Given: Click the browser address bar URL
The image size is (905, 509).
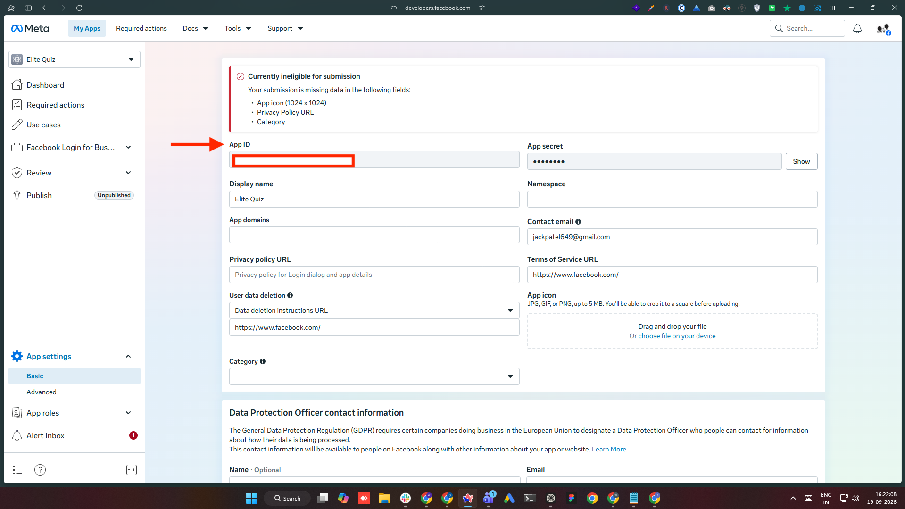Looking at the screenshot, I should coord(438,8).
